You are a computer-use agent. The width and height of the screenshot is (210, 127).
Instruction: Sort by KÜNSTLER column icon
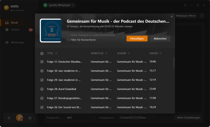(106, 53)
